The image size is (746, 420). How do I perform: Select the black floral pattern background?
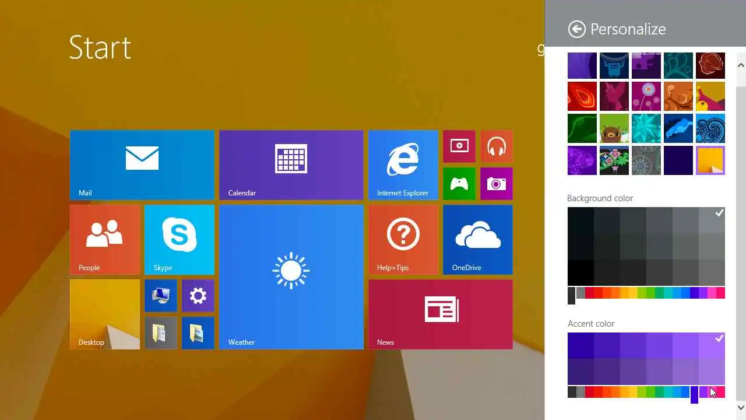[x=614, y=160]
